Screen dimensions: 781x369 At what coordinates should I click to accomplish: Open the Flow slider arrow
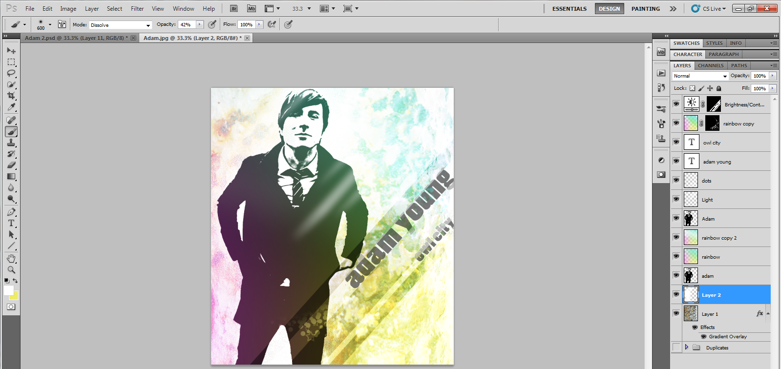(259, 24)
